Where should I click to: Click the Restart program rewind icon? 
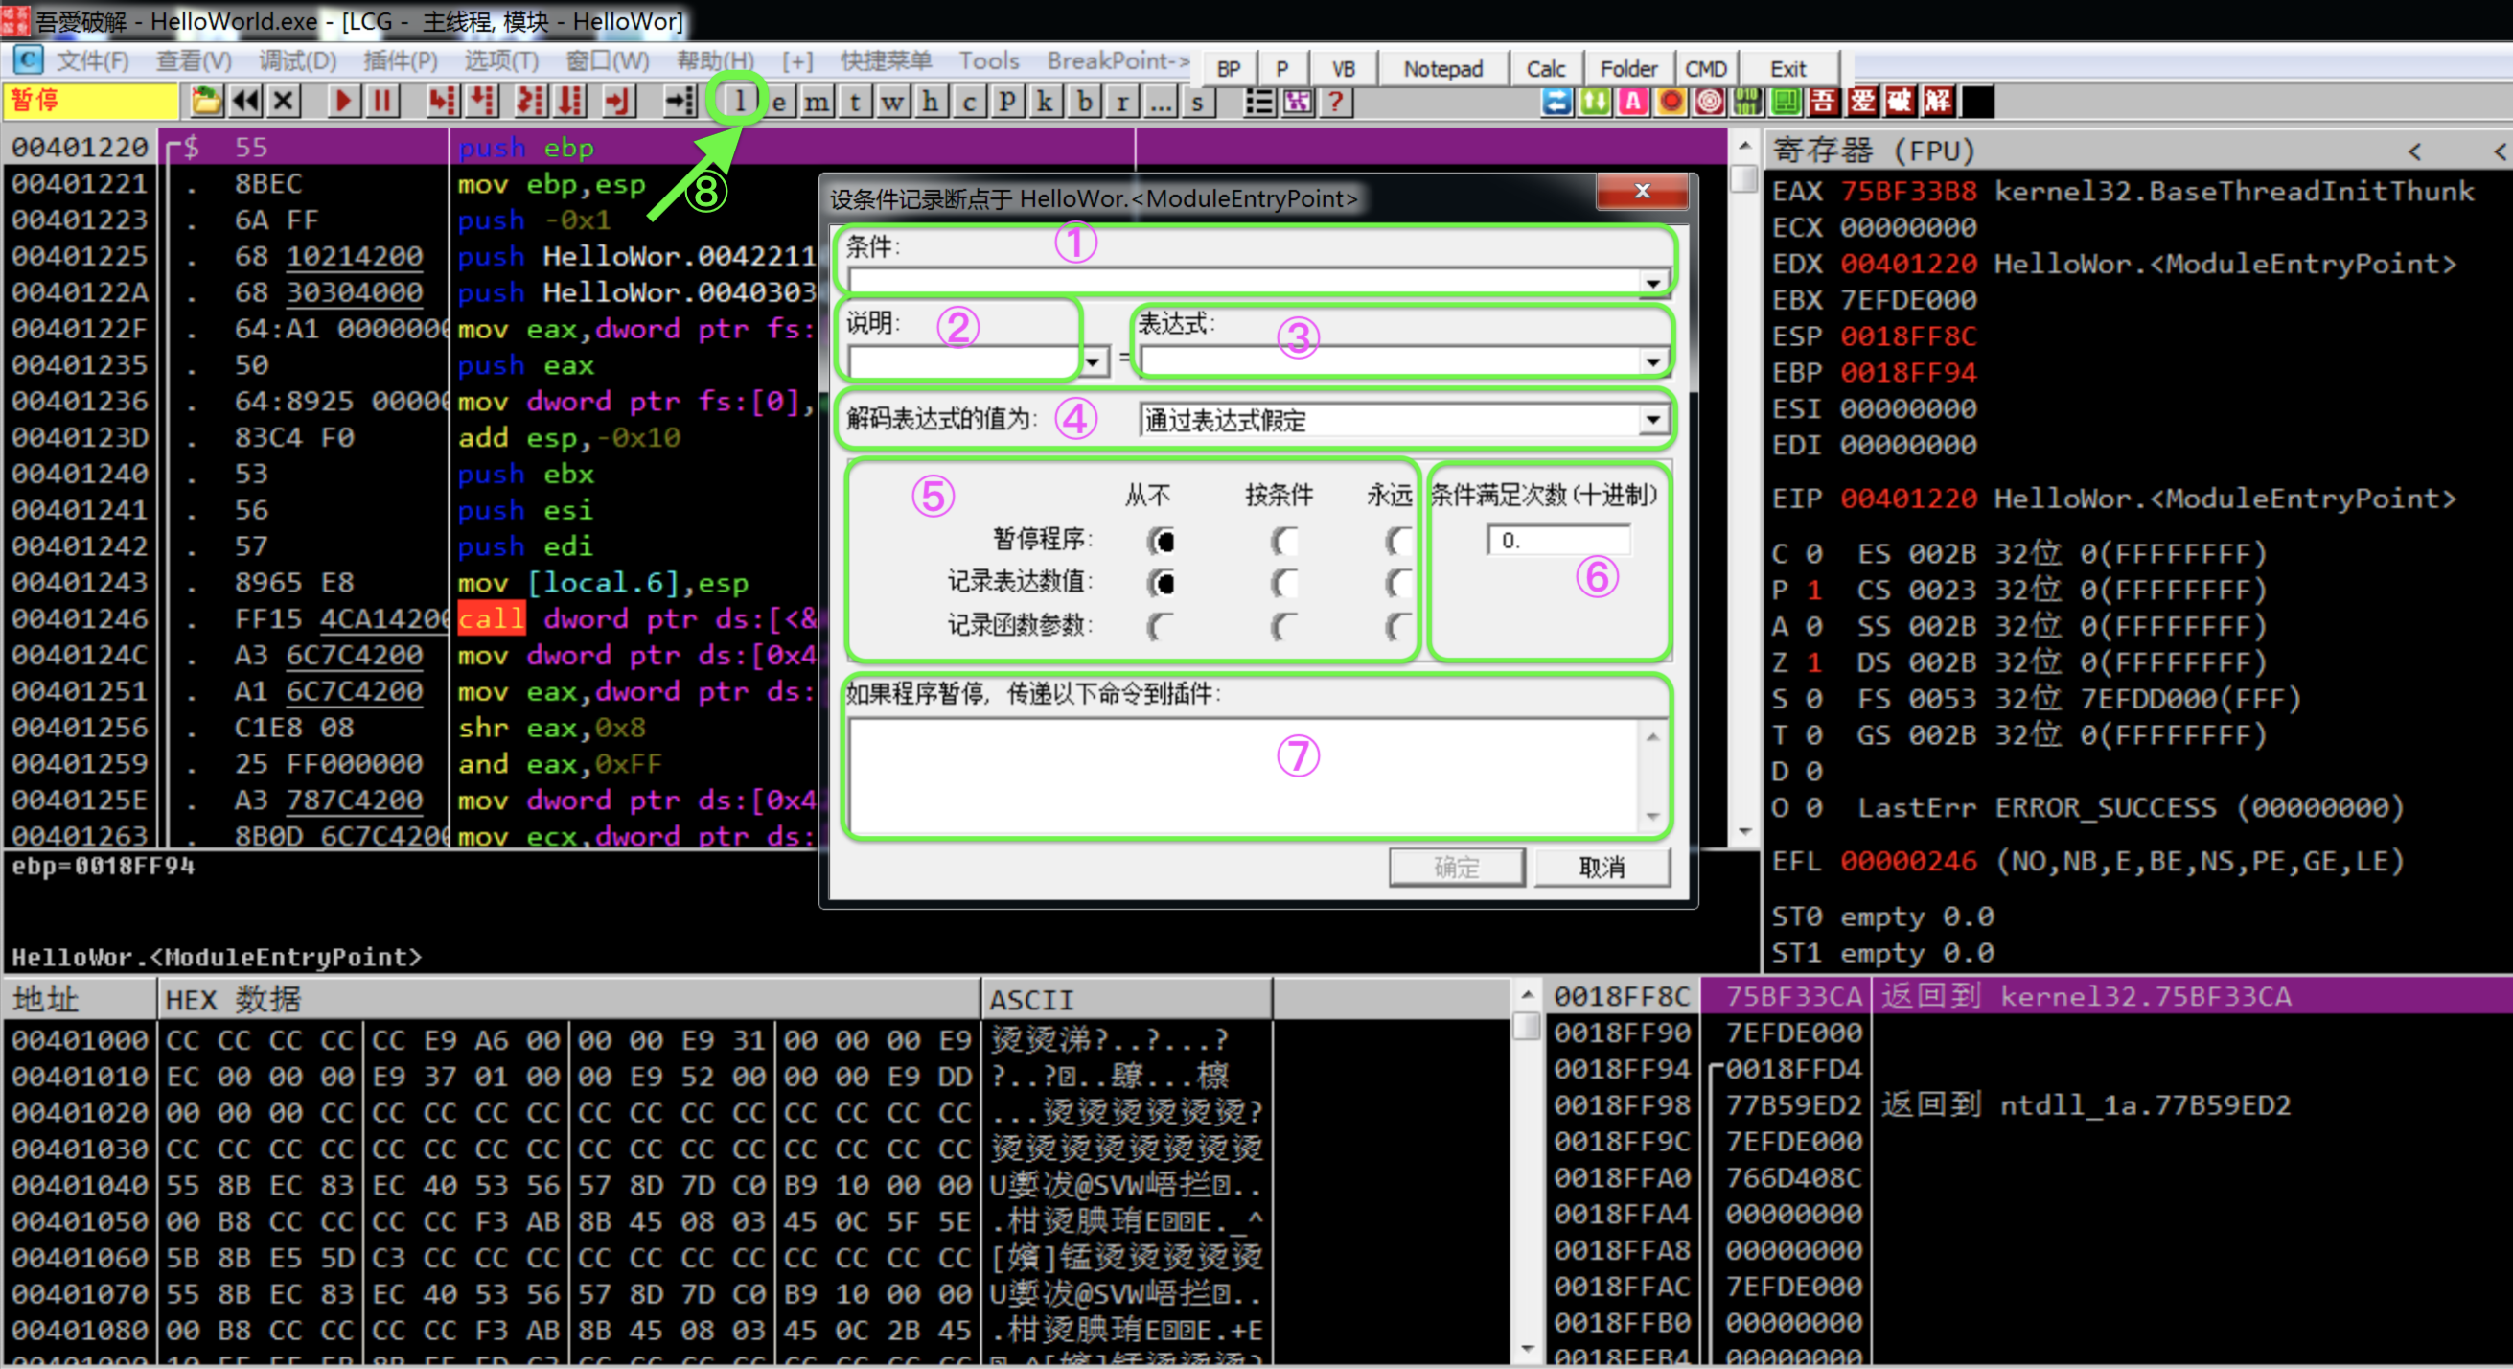click(244, 102)
